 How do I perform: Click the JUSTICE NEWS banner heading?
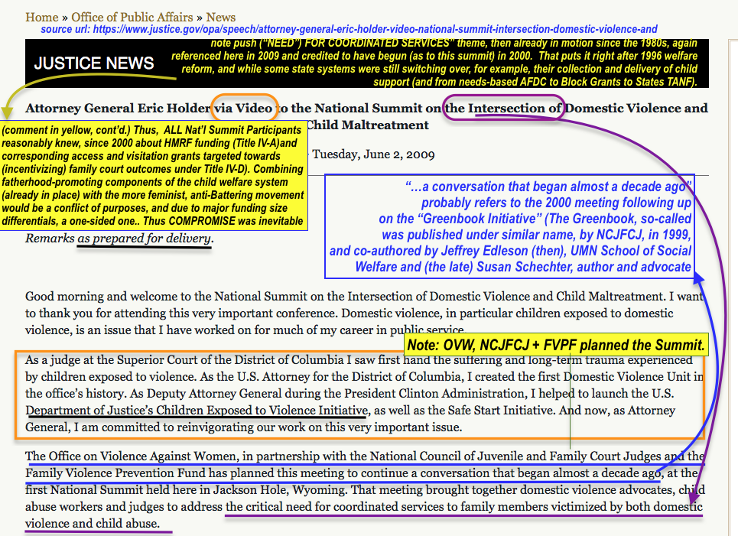(94, 63)
